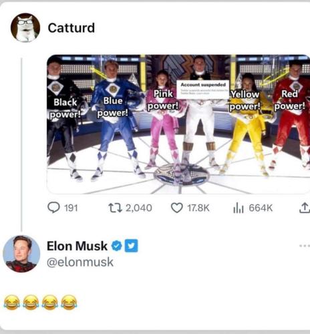Open the view analytics bar chart icon
This screenshot has width=310, height=334.
239,208
